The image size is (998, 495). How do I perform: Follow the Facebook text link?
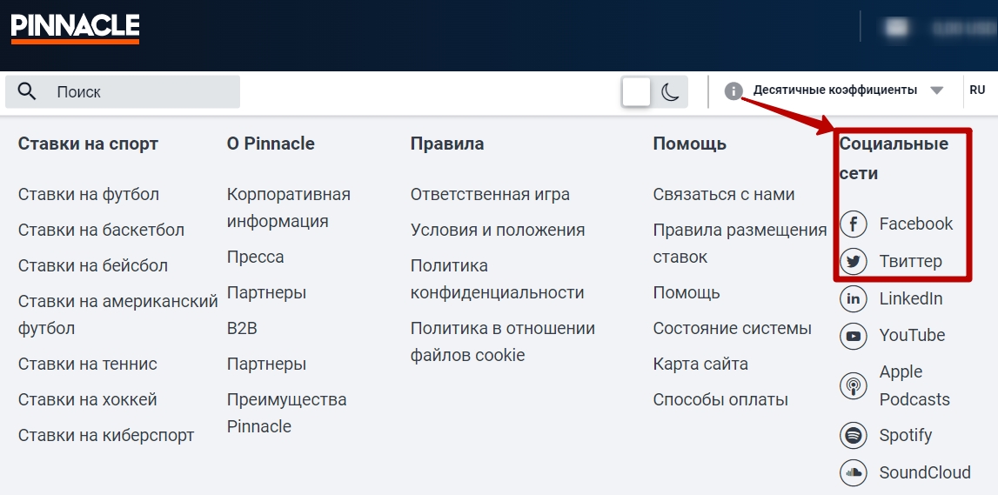pyautogui.click(x=916, y=224)
